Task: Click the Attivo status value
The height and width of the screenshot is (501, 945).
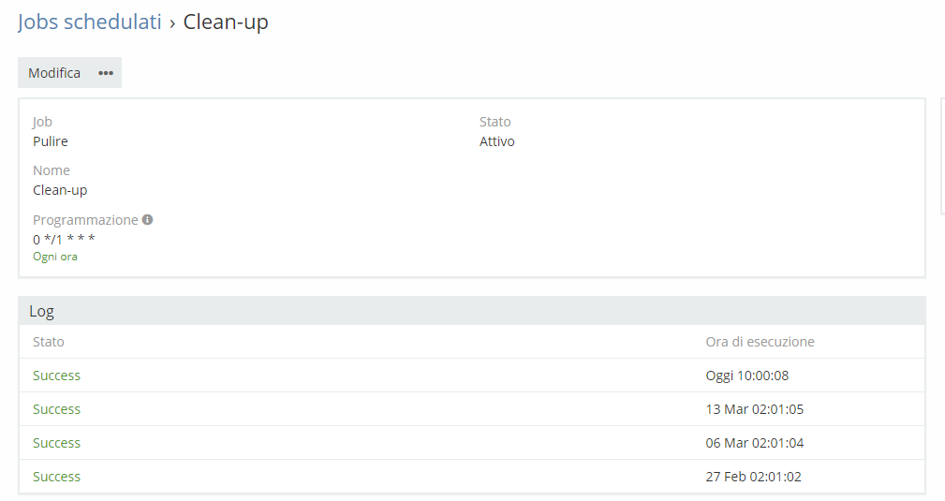Action: (x=497, y=141)
